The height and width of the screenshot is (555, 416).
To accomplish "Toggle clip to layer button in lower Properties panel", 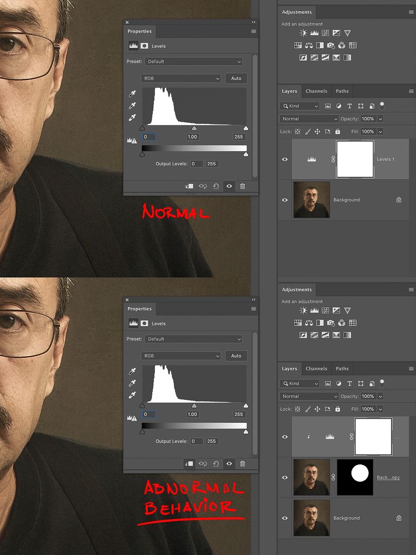I will [x=189, y=464].
